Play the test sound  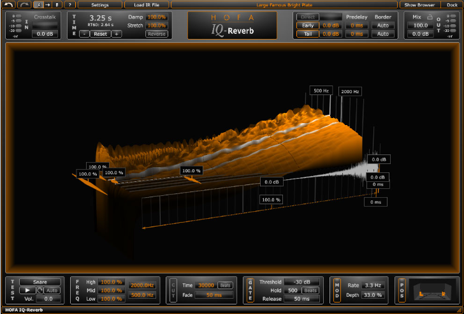(27, 290)
